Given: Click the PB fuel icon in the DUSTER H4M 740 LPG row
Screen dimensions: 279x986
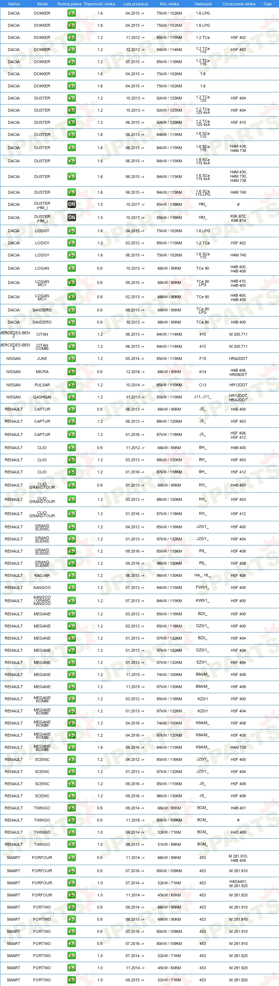Looking at the screenshot, I should pos(72,192).
